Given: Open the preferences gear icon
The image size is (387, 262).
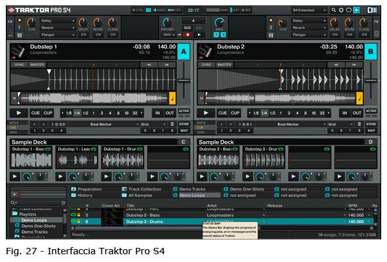Looking at the screenshot, I should [x=341, y=10].
